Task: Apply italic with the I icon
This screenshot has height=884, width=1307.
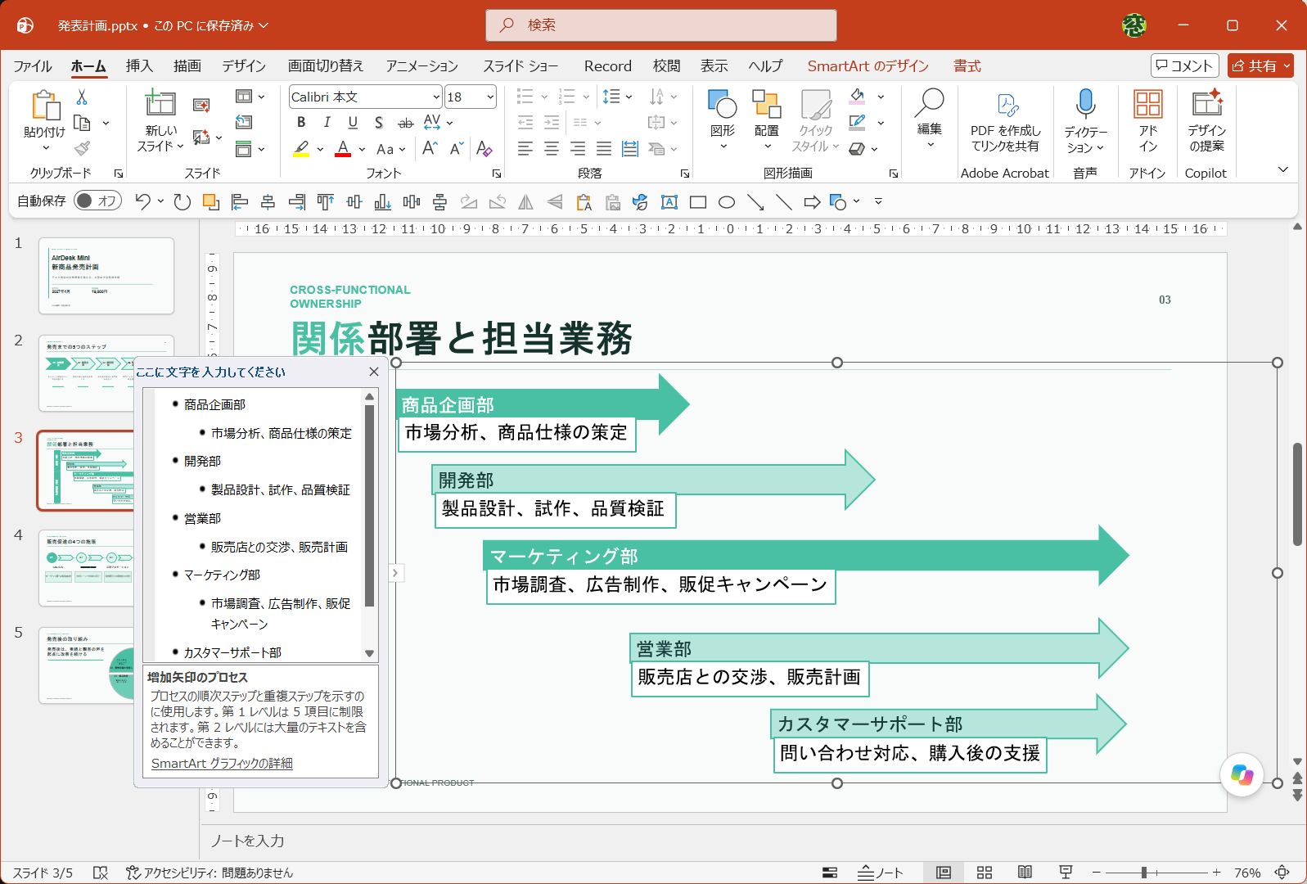Action: click(327, 122)
